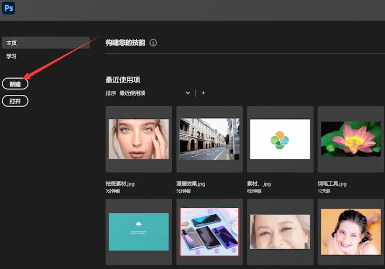Click the 8分钟前 timestamp
The height and width of the screenshot is (269, 385).
254,191
